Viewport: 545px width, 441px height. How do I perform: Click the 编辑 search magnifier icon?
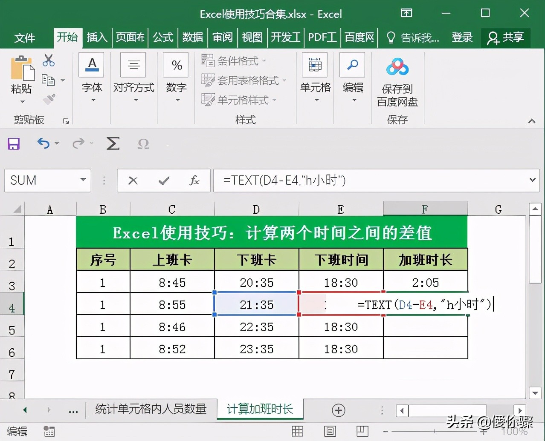(x=352, y=65)
